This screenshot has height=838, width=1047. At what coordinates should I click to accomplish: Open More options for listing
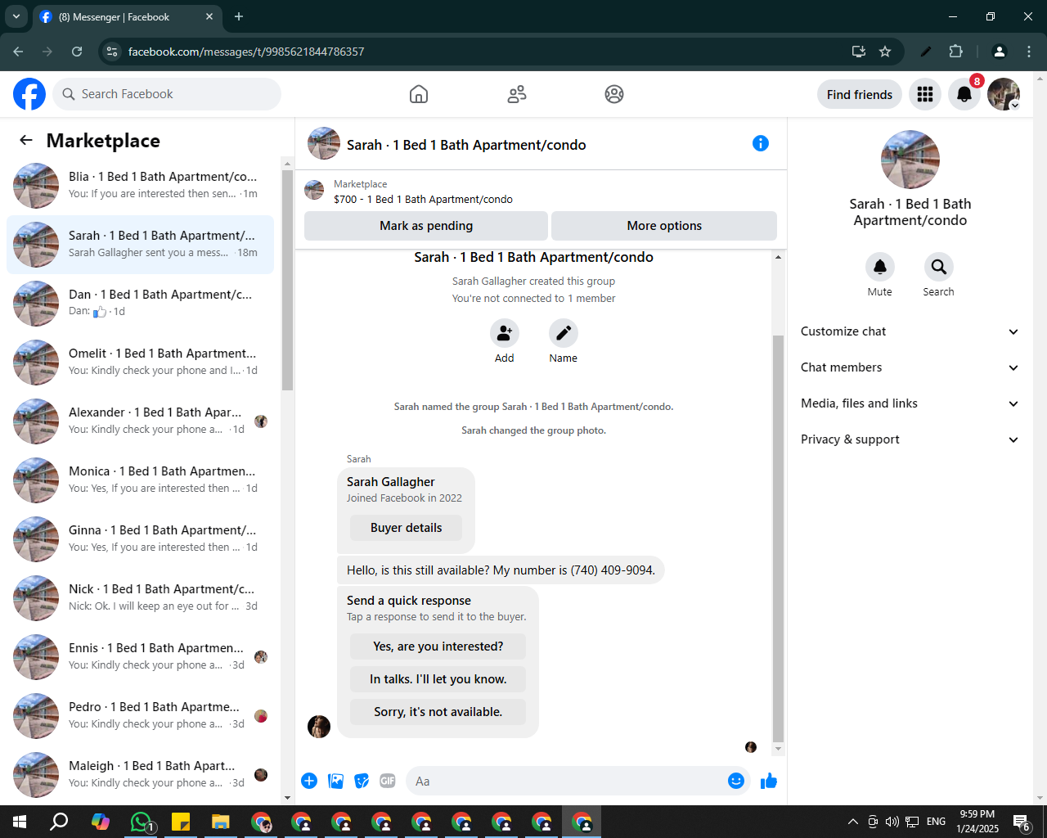click(x=664, y=226)
